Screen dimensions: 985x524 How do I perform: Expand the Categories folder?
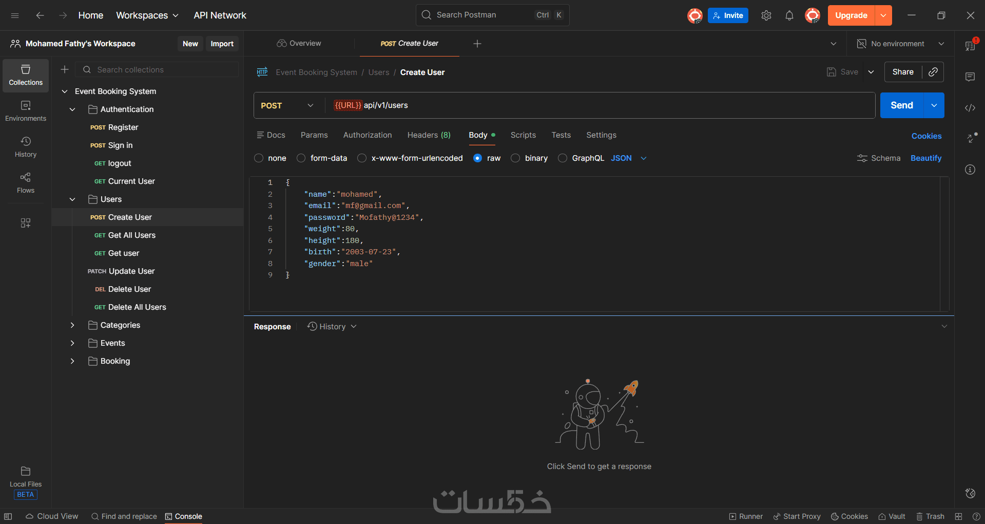pos(72,325)
